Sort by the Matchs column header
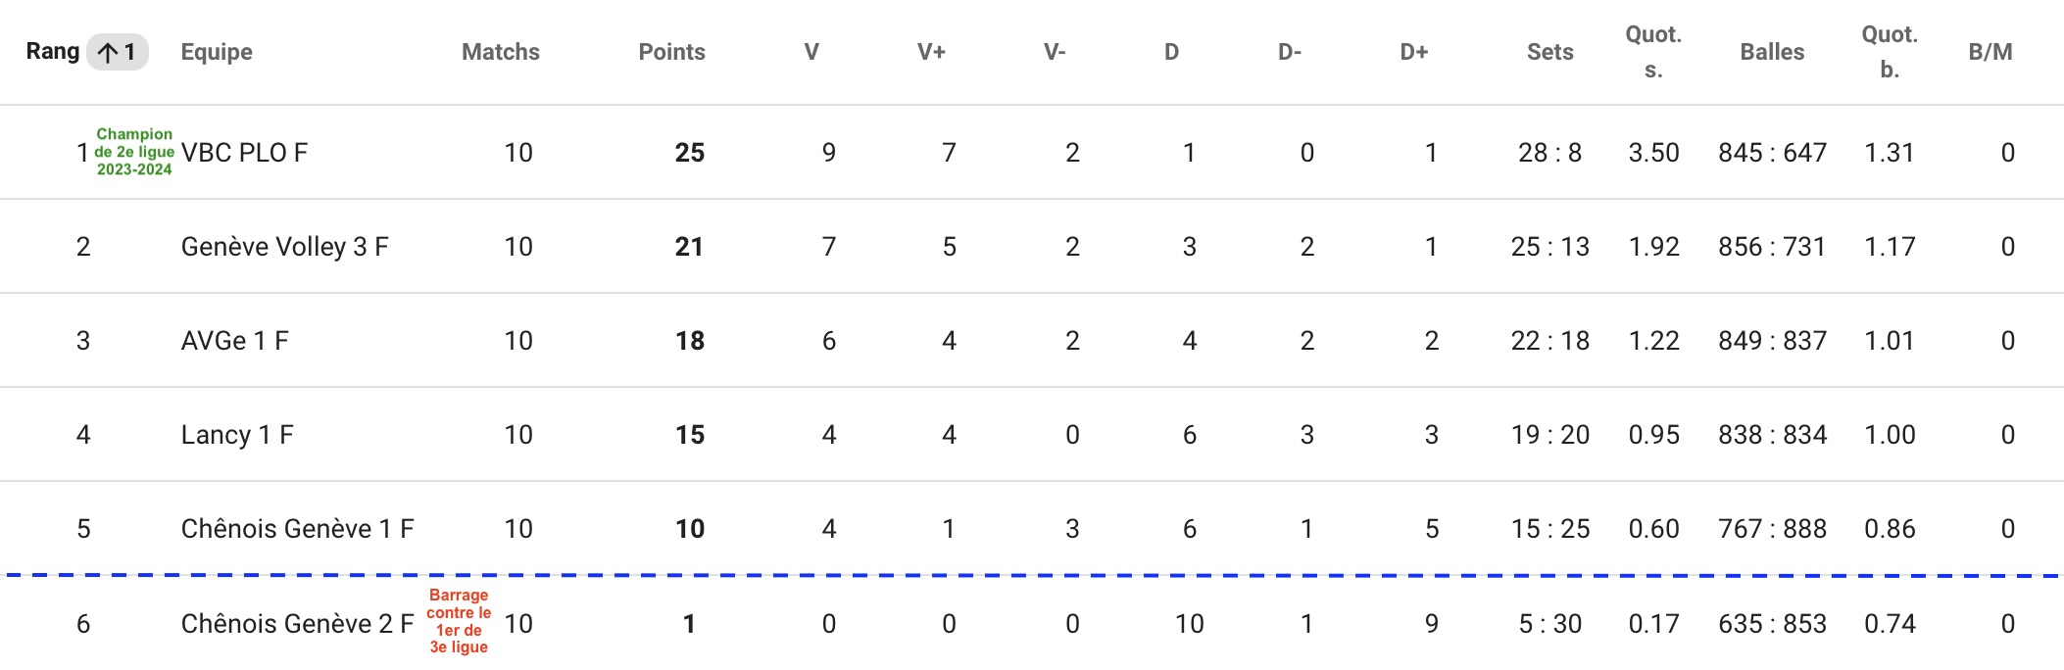The height and width of the screenshot is (670, 2064). (501, 52)
